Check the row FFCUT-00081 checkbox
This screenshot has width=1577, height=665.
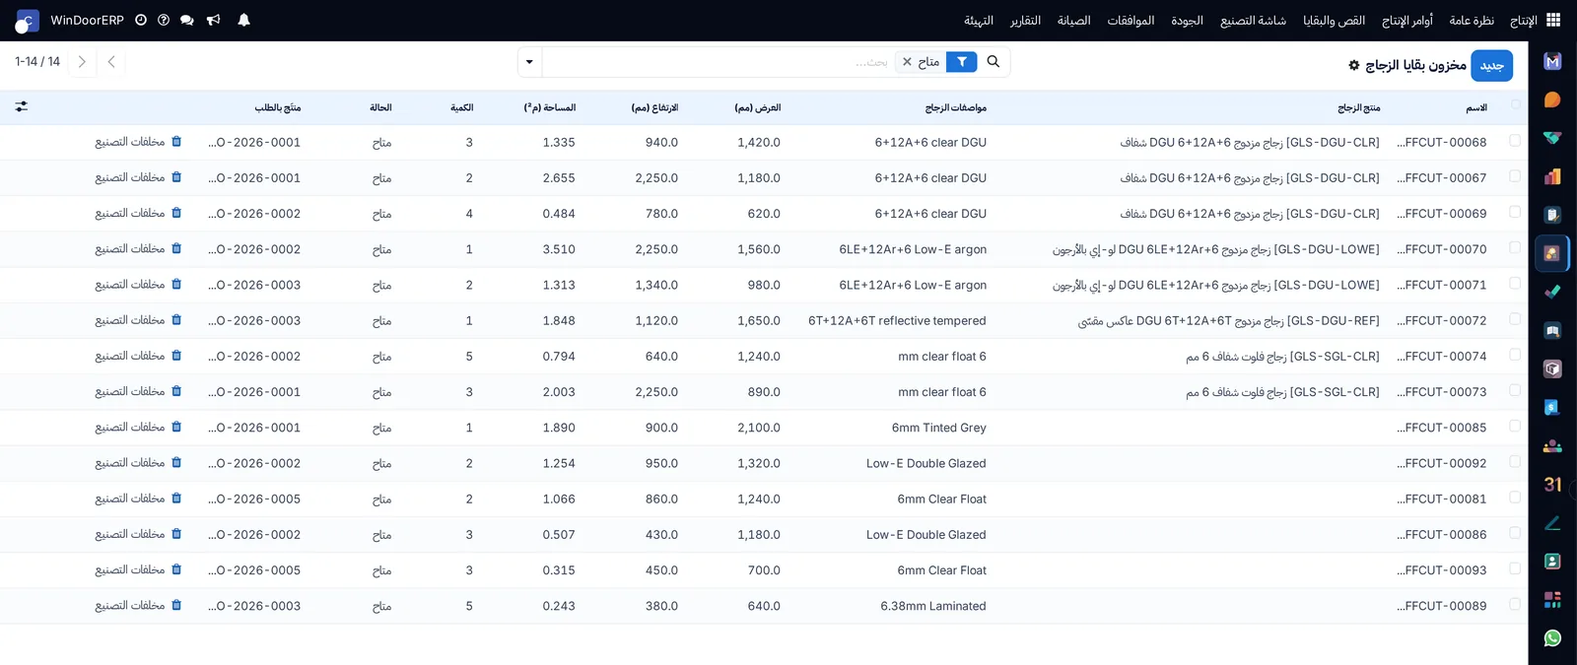pos(1515,498)
